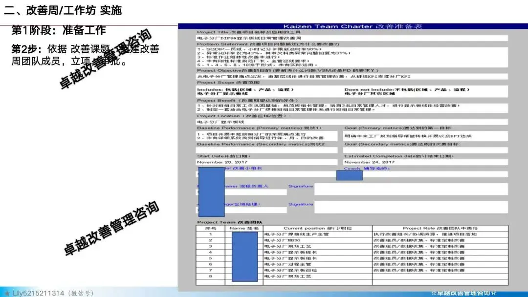The image size is (528, 297).
Task: Select problem line 标准作业维持性改善未进行
Action: click(x=239, y=57)
